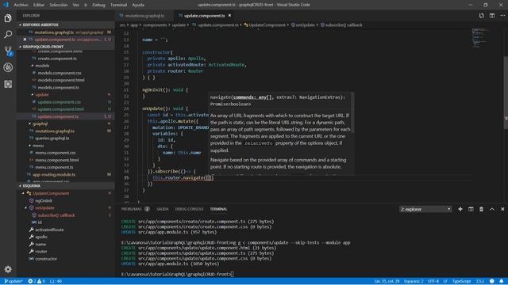Viewport: 508px width, 285px height.
Task: Create a new terminal with plus icon
Action: tap(460, 209)
